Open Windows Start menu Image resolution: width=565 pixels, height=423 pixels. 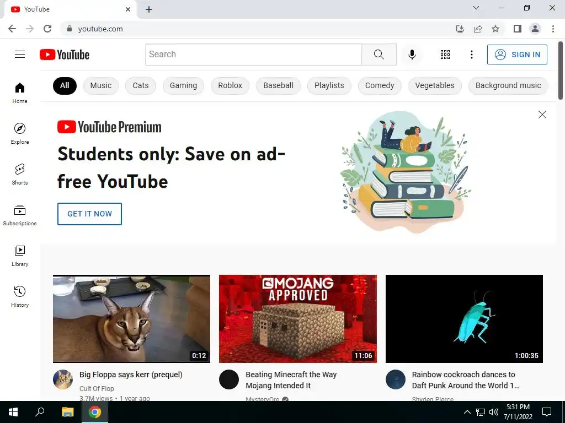(13, 412)
